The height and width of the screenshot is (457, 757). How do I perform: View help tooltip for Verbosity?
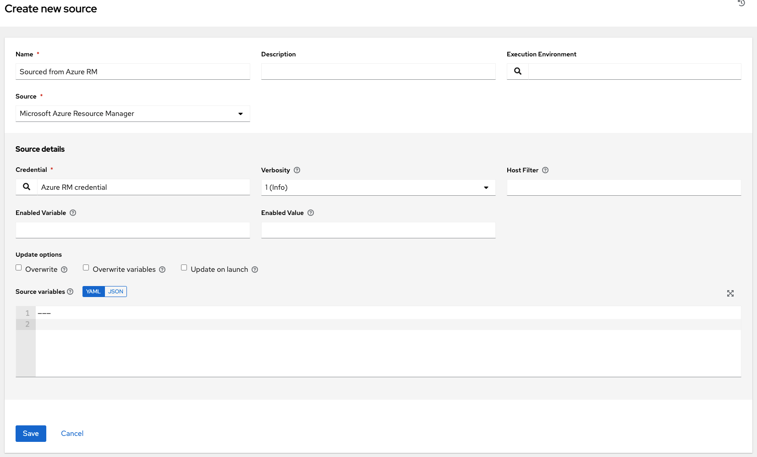click(x=297, y=170)
